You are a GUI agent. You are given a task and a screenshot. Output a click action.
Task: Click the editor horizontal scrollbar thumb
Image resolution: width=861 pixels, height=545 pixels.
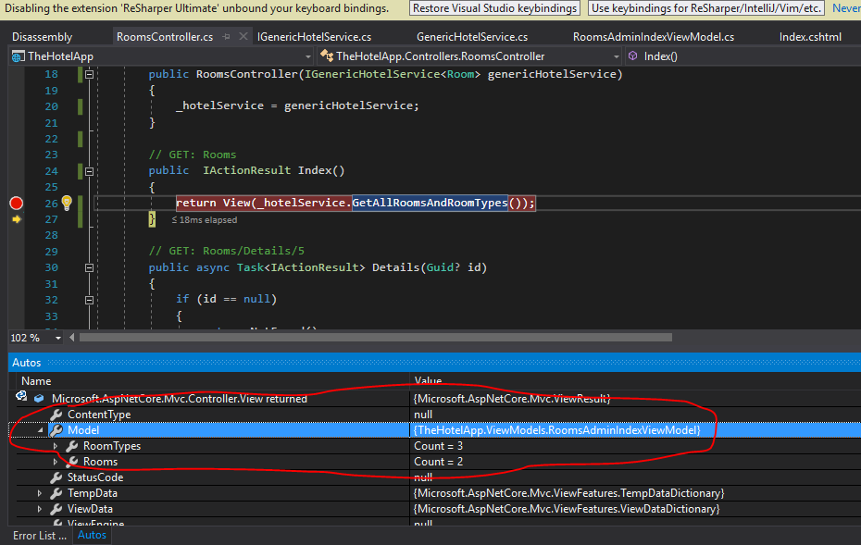point(376,338)
